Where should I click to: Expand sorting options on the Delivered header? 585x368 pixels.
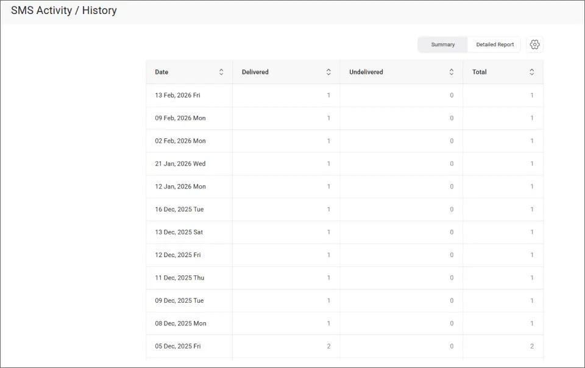tap(330, 71)
